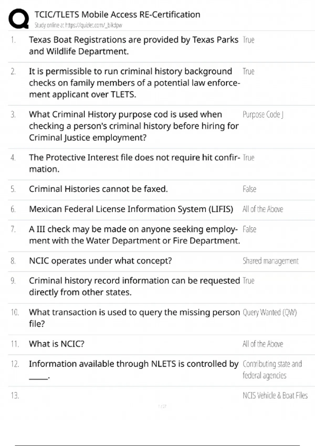Click the 'Purpose Code J' answer
Viewport: 315px width, 446px height.
[263, 115]
